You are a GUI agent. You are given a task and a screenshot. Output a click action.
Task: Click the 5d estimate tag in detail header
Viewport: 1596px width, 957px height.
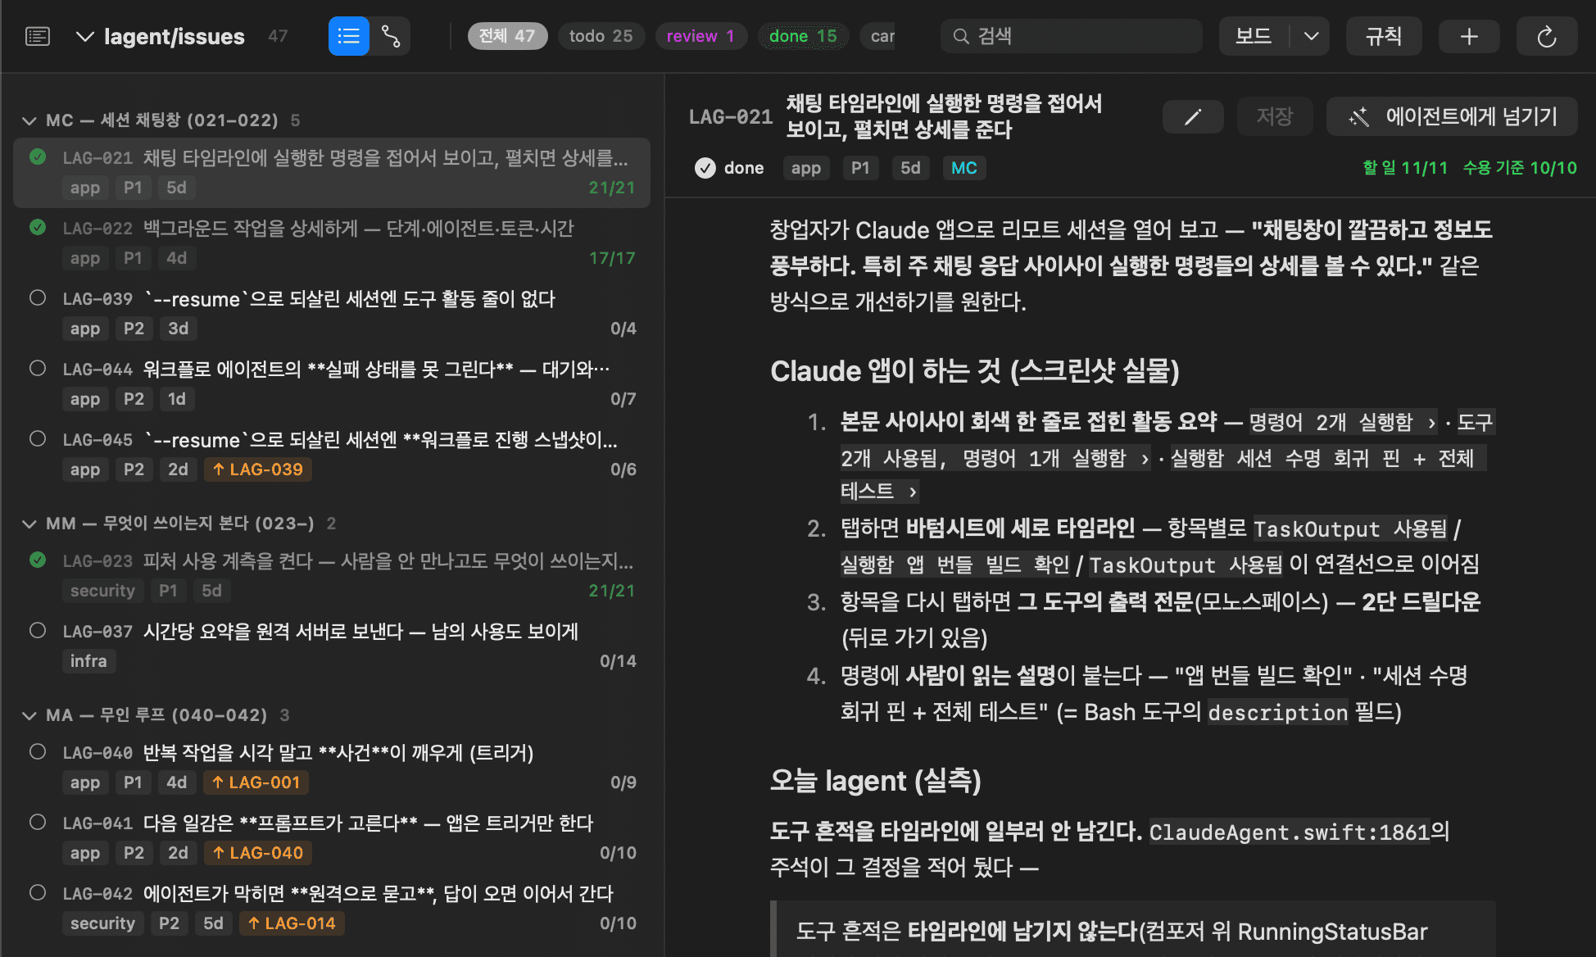coord(910,168)
